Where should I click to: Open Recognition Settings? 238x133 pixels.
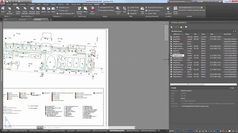106,10
